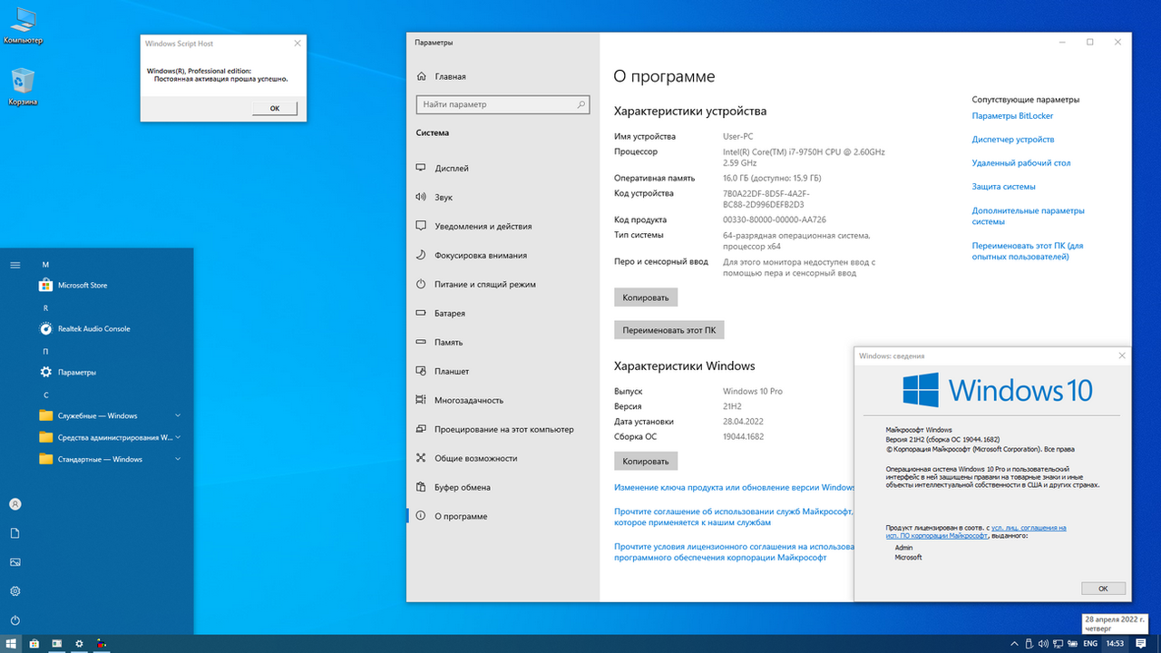Open Documents icon in Start sidebar
Screen dimensions: 1161x653
(x=15, y=533)
